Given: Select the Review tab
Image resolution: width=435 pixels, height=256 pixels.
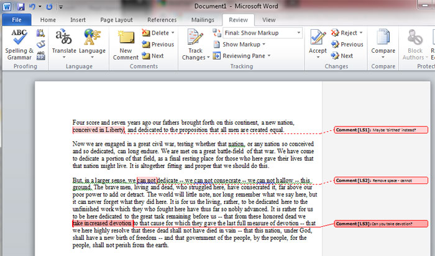Looking at the screenshot, I should (238, 20).
